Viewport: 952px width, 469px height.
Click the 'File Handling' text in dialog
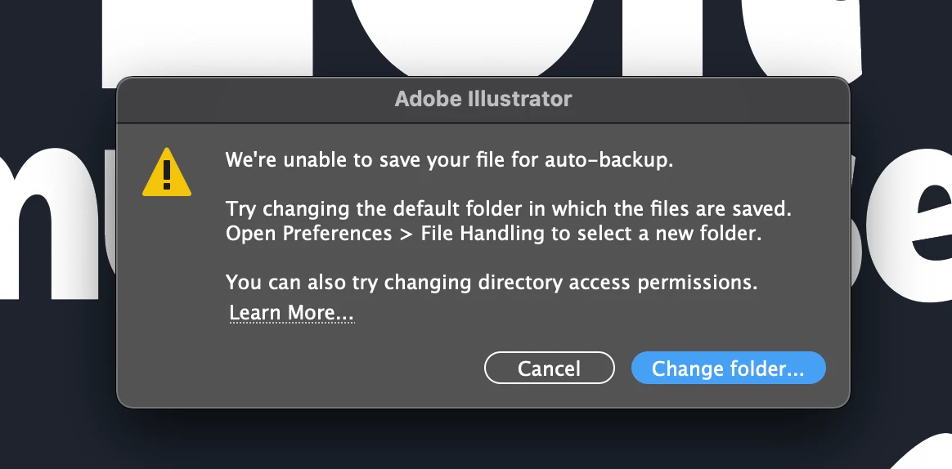(482, 234)
